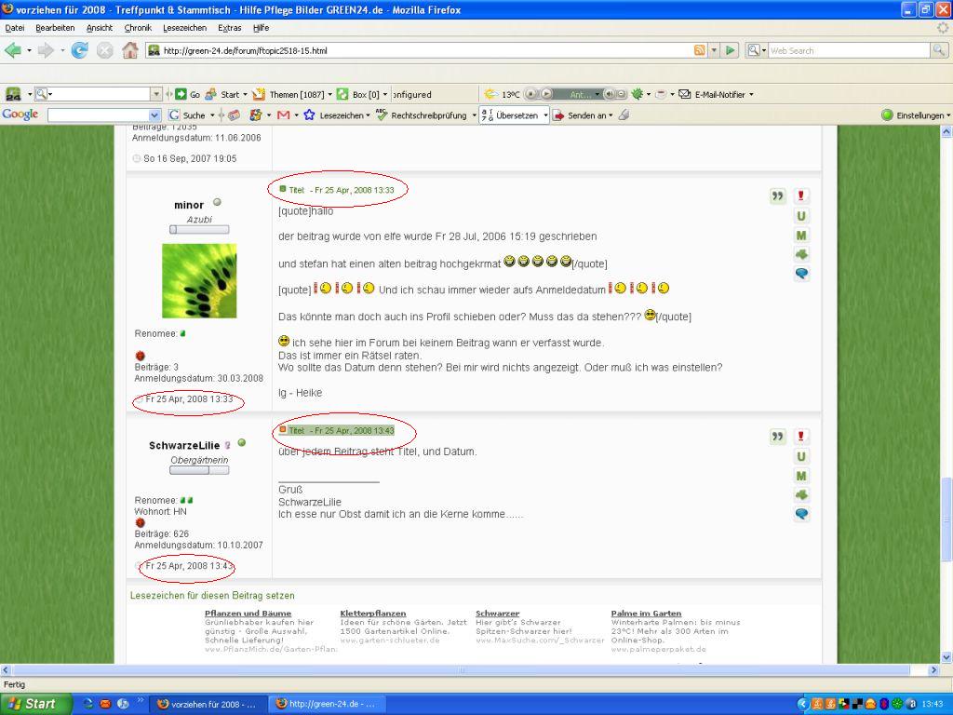
Task: Report minor's post with the exclamation icon
Action: click(801, 196)
